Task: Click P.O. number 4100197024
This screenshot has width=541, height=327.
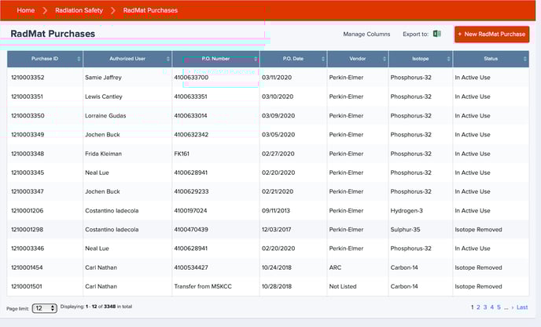Action: [x=190, y=211]
